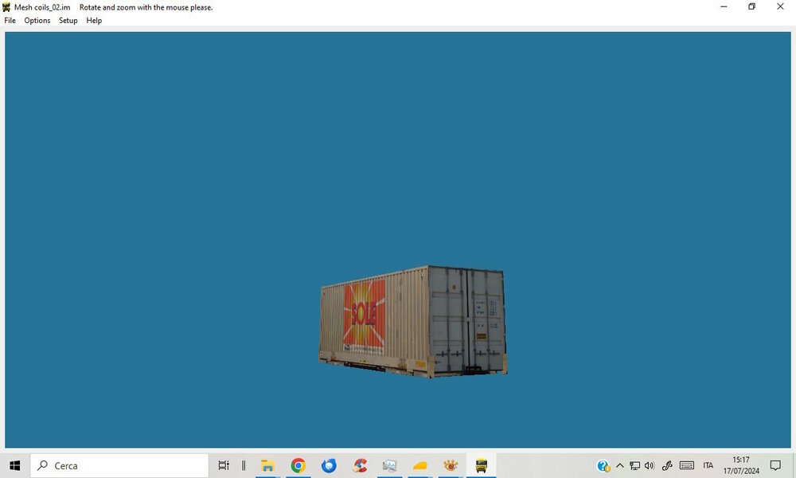Image resolution: width=796 pixels, height=478 pixels.
Task: Show hidden system tray icons
Action: tap(620, 465)
